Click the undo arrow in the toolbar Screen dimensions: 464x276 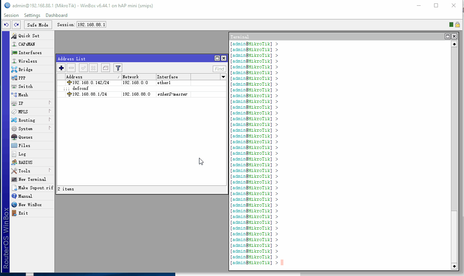pos(6,24)
